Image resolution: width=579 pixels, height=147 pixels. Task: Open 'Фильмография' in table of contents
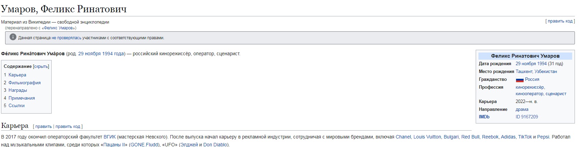pos(24,83)
